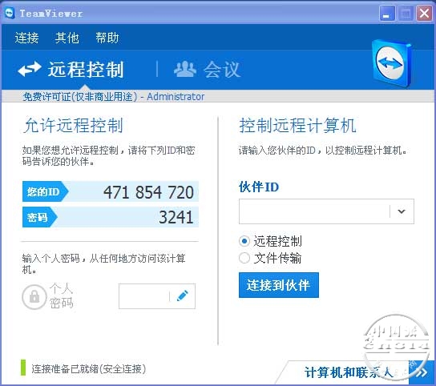Image resolution: width=436 pixels, height=386 pixels.
Task: Click the TeamViewer logo in the header
Action: (x=392, y=63)
